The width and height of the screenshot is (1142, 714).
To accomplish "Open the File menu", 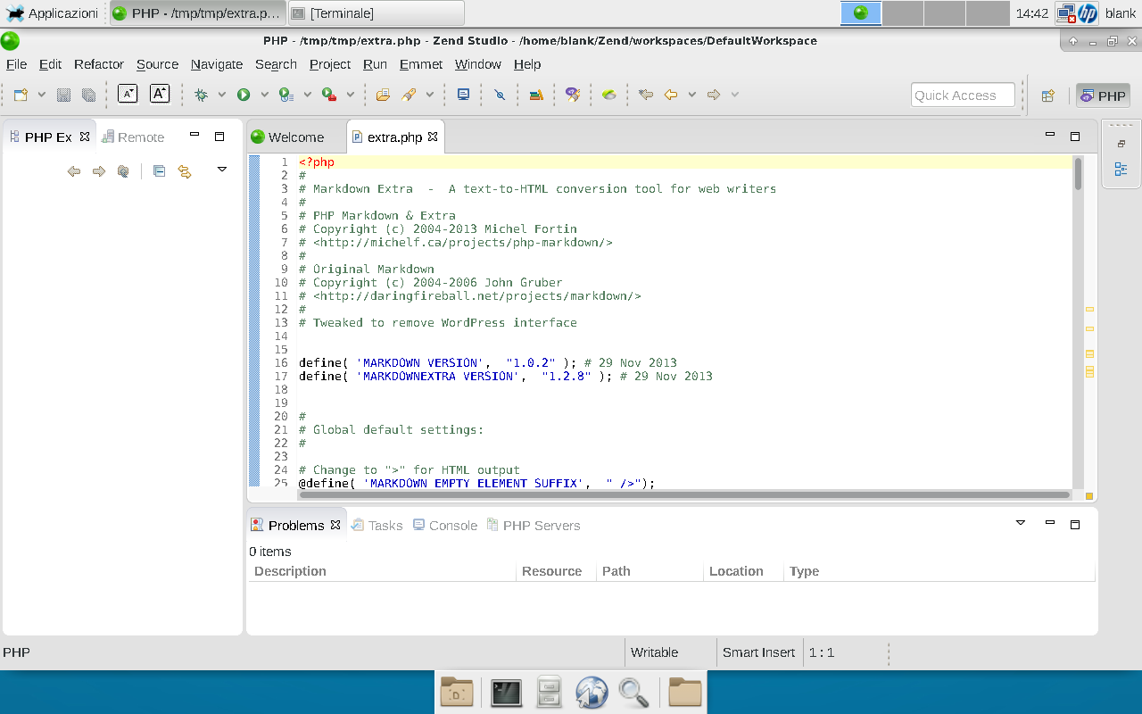I will click(16, 64).
